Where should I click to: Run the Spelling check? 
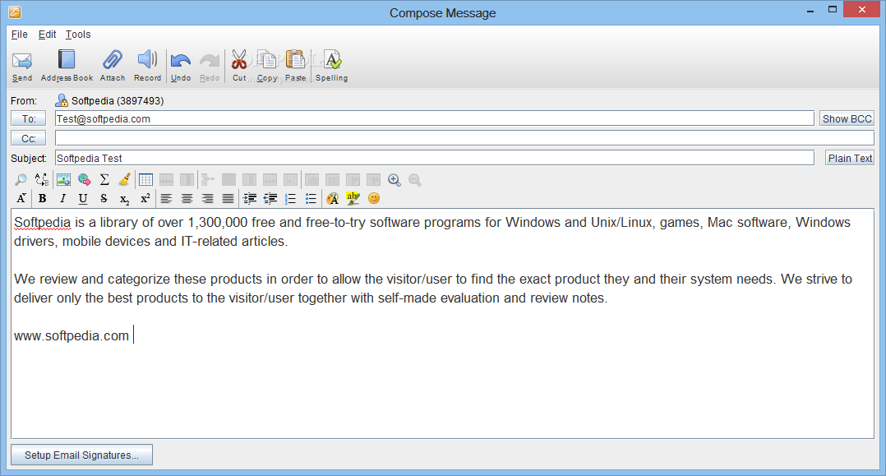click(x=332, y=66)
